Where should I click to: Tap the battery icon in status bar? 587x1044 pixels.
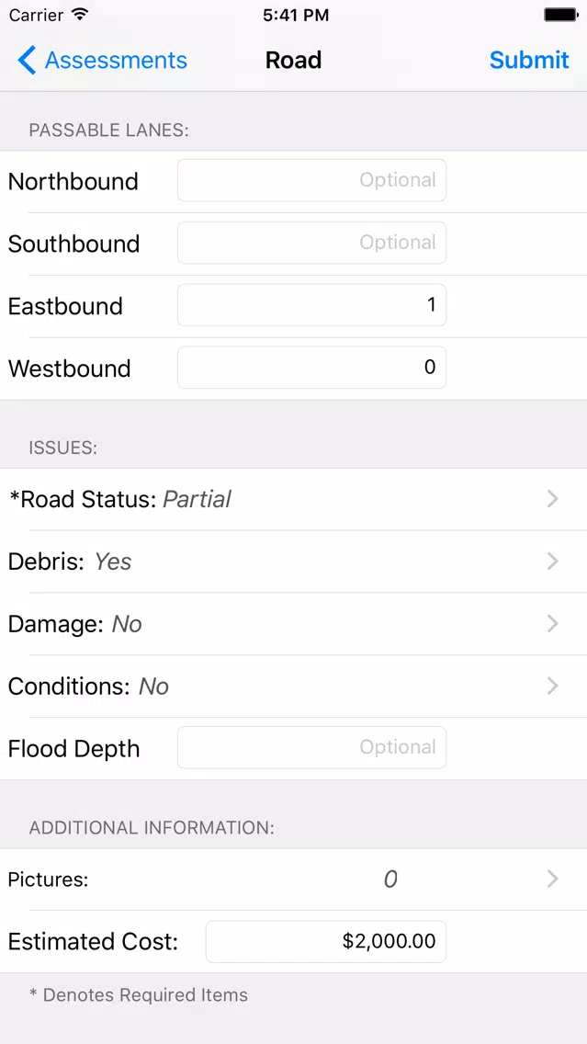(x=560, y=15)
